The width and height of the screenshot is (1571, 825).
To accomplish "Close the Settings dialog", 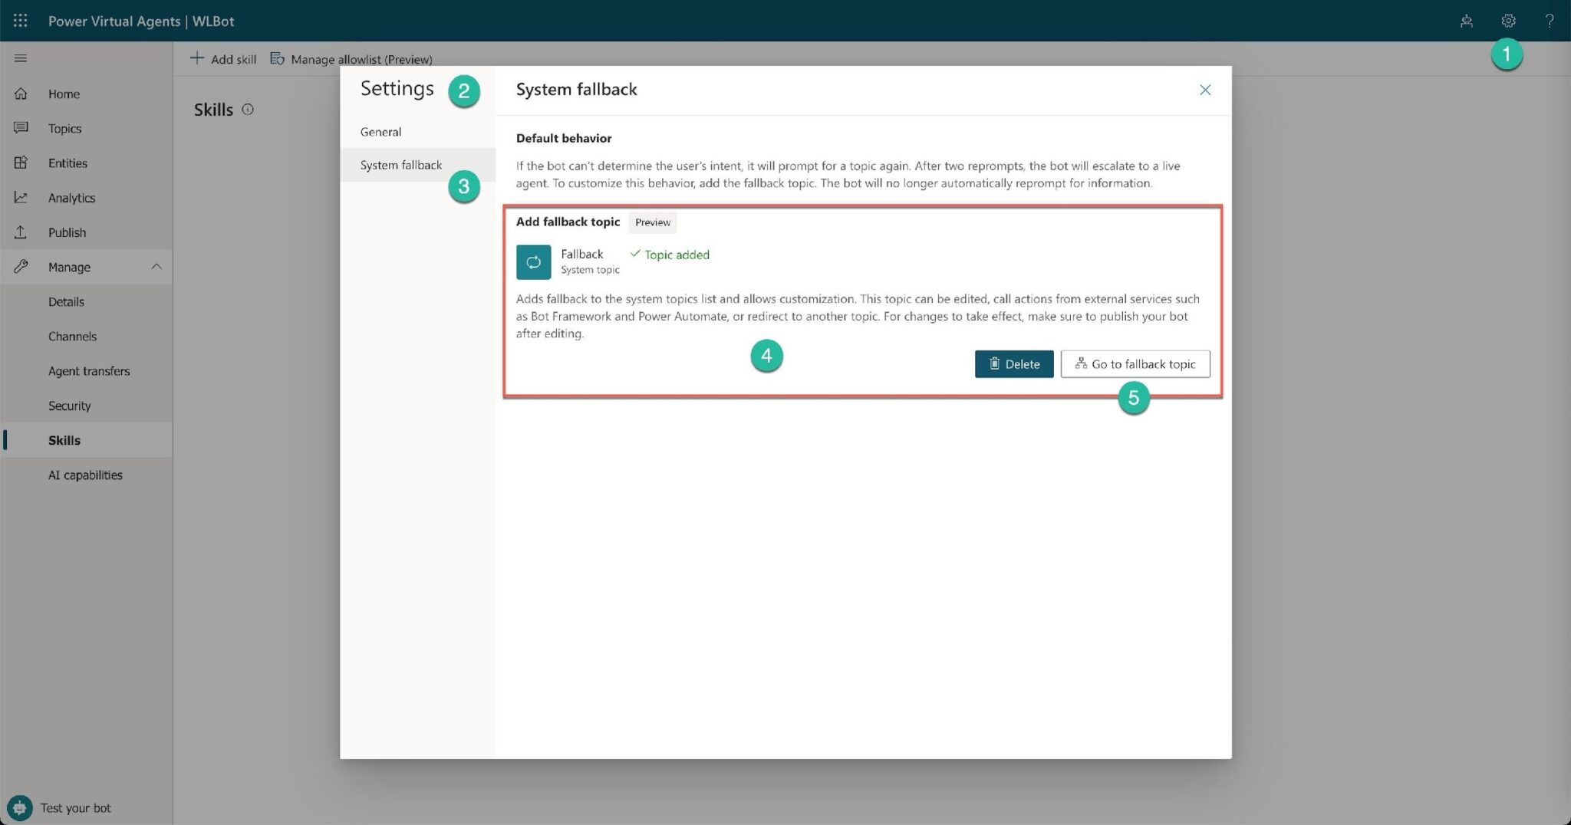I will [1205, 90].
